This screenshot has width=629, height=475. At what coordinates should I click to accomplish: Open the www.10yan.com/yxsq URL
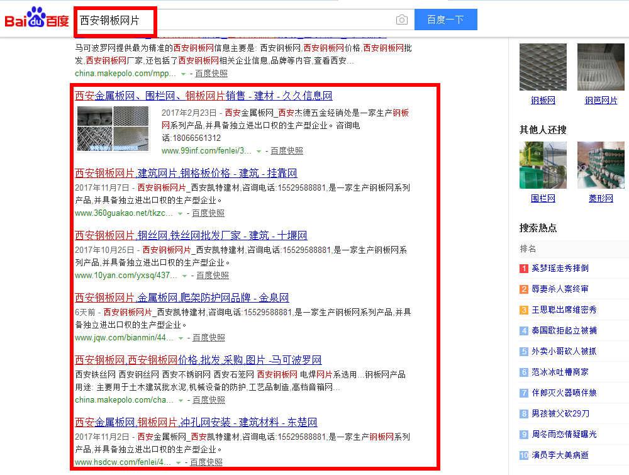point(126,276)
